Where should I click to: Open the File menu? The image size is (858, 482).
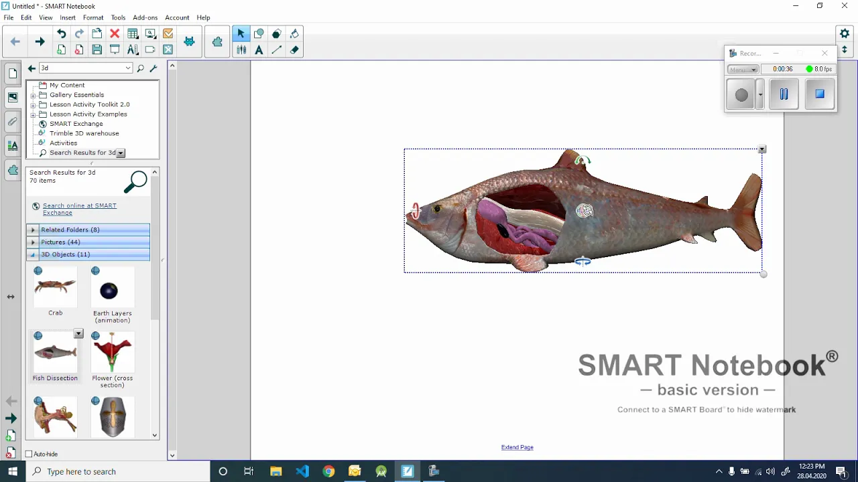click(9, 17)
